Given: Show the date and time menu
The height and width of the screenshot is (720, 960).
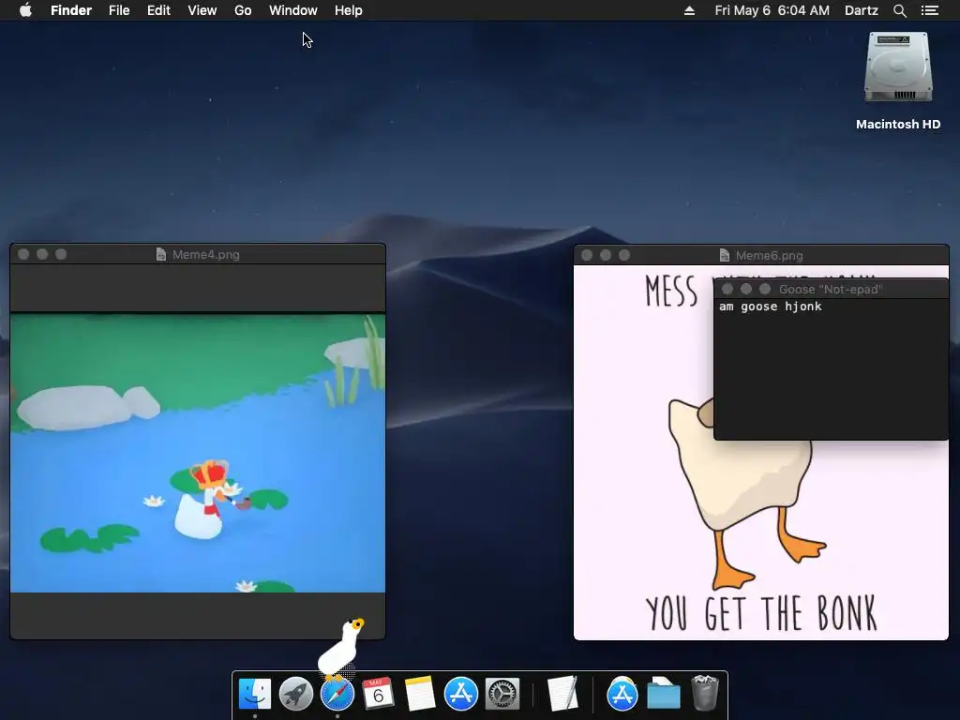Looking at the screenshot, I should point(772,10).
